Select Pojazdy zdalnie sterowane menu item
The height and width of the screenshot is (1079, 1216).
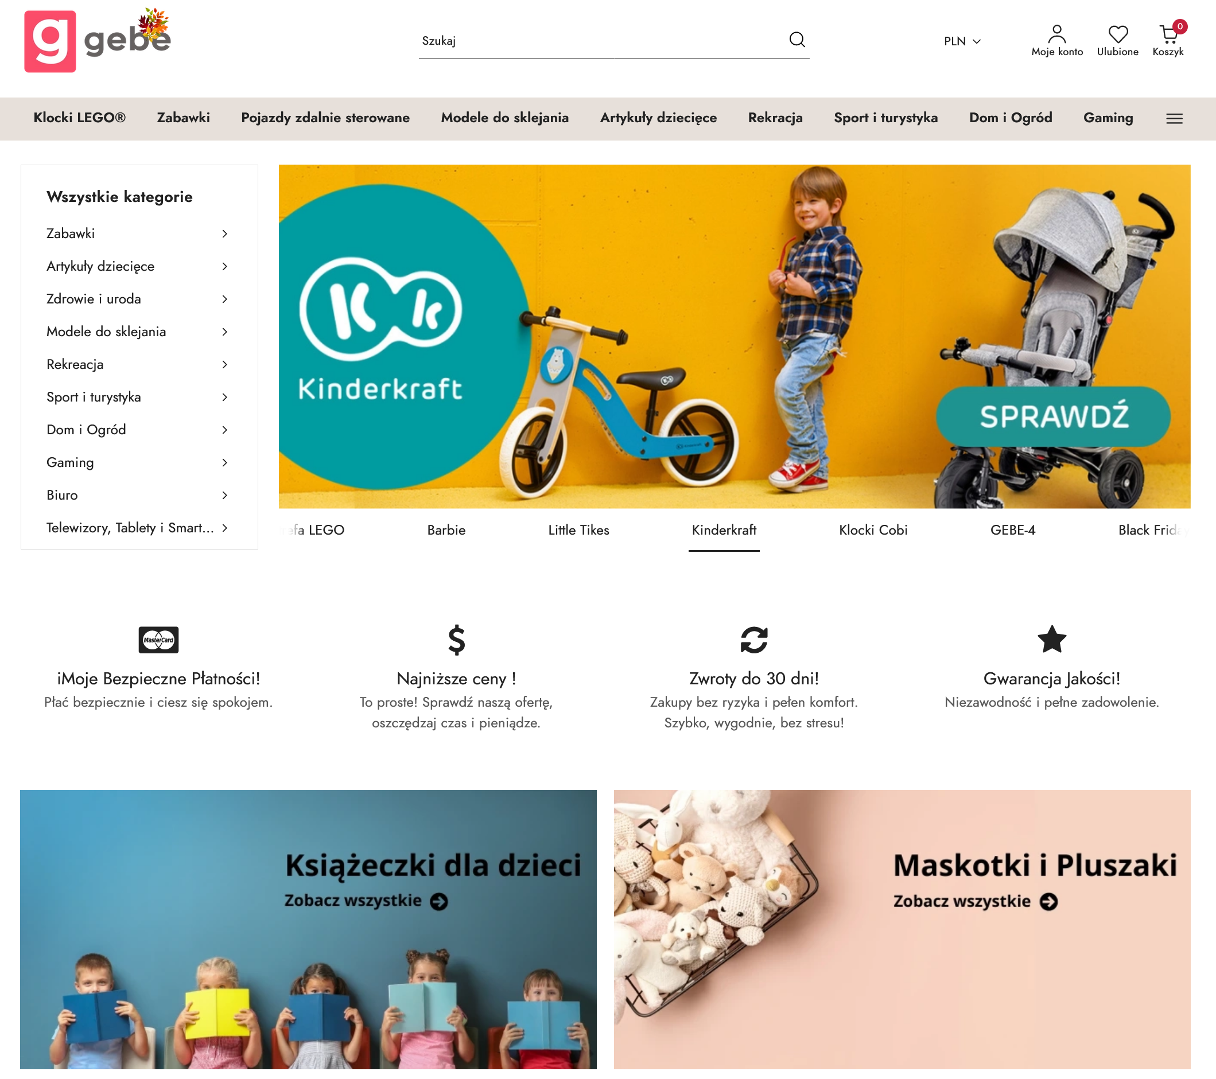[325, 118]
